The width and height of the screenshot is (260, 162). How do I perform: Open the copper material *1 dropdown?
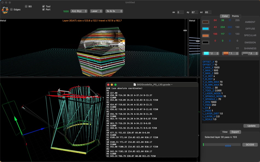(x=230, y=53)
